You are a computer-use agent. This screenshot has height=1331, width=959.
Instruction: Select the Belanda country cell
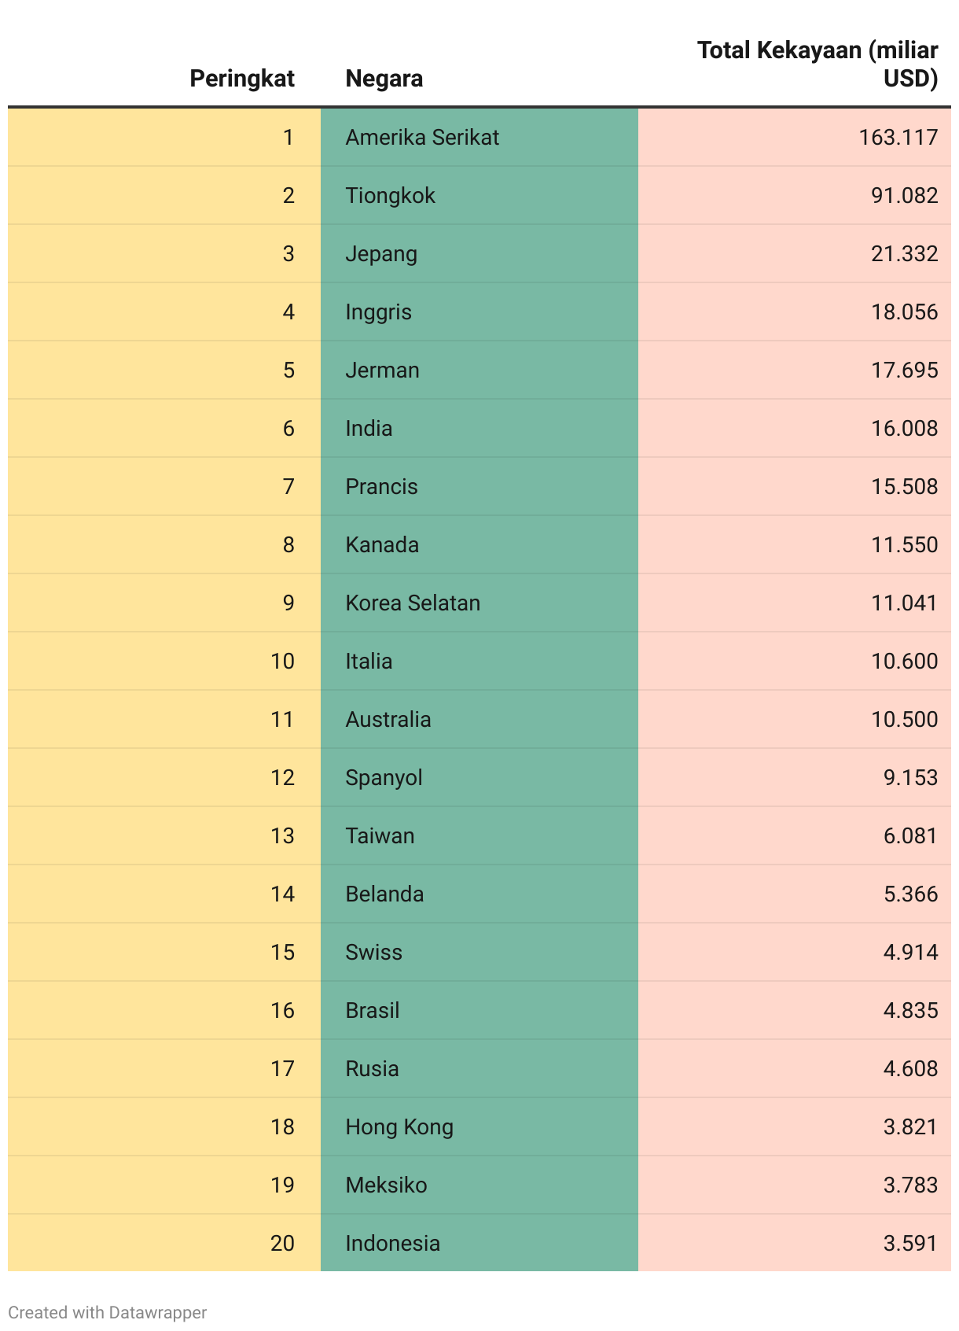click(x=384, y=894)
